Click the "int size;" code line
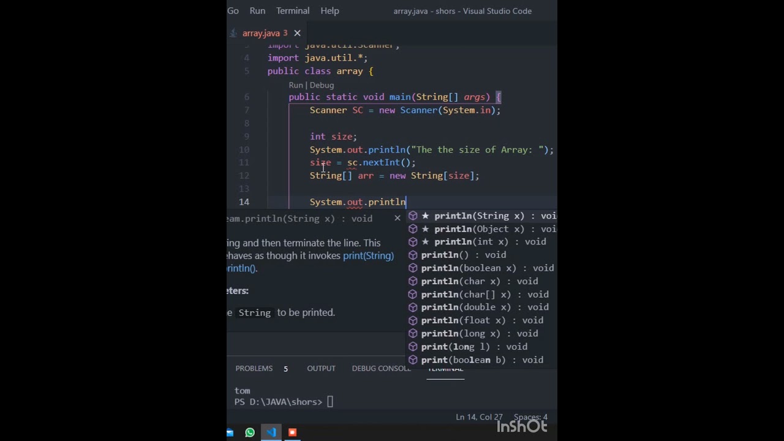Image resolution: width=784 pixels, height=441 pixels. [x=333, y=137]
